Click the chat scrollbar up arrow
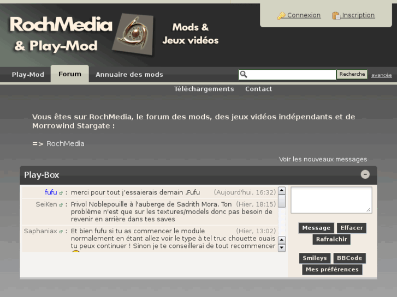Viewport: 397px width, 297px height. [282, 191]
